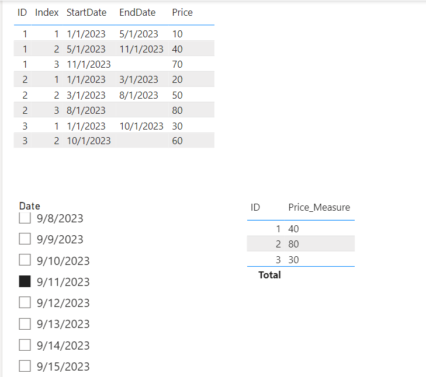Select Price_Measure value 40
The height and width of the screenshot is (377, 426).
(x=293, y=229)
